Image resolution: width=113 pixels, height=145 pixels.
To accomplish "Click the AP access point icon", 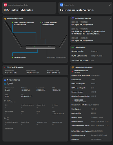I will coord(5,118).
